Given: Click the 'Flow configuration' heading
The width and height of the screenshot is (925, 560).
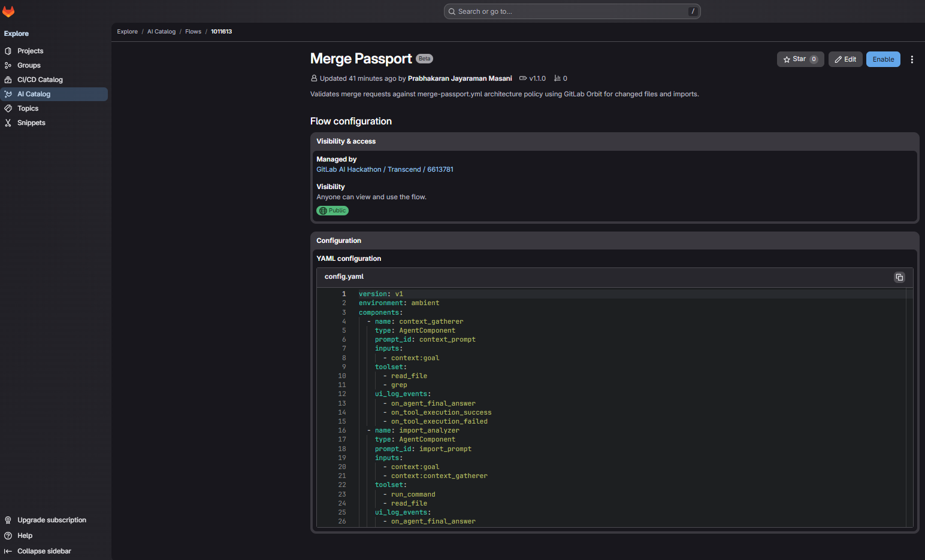Looking at the screenshot, I should (351, 121).
